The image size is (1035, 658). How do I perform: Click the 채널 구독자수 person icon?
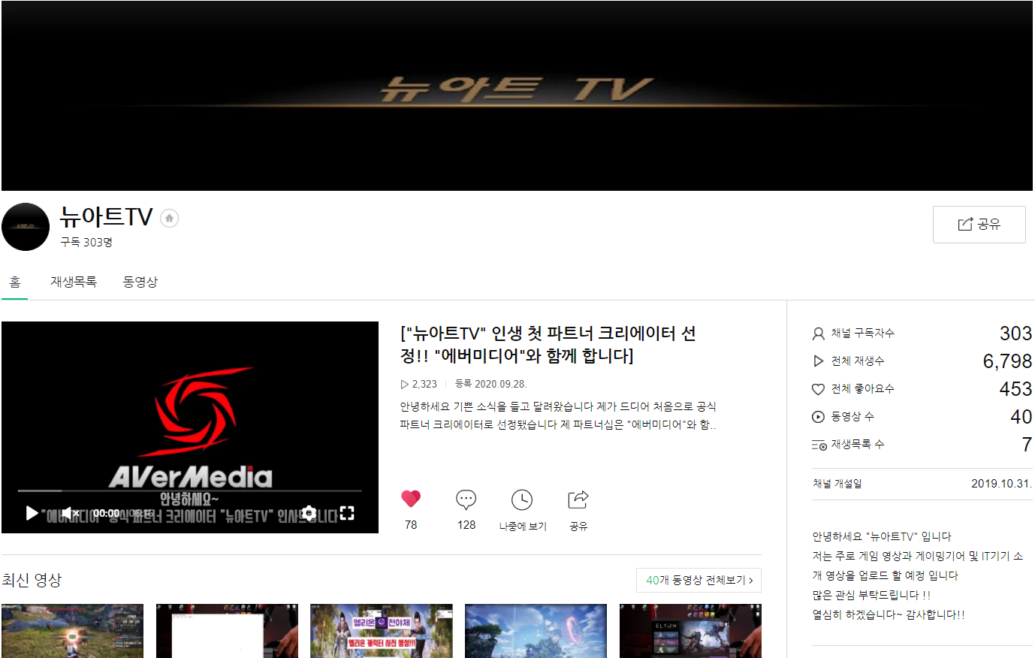coord(819,334)
